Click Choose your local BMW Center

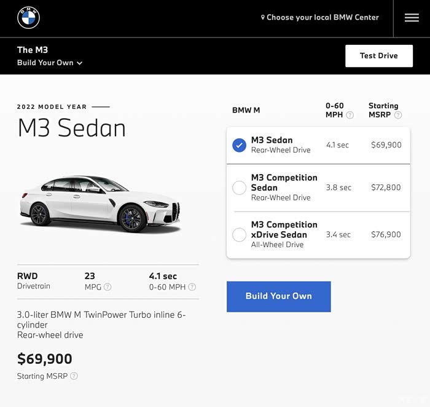[322, 18]
